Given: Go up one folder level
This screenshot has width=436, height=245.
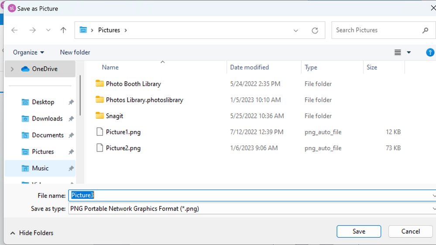Looking at the screenshot, I should 63,30.
